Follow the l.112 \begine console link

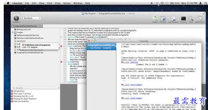click(131, 62)
